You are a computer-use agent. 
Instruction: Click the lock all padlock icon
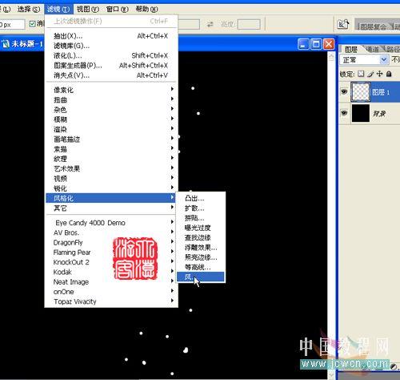[389, 74]
